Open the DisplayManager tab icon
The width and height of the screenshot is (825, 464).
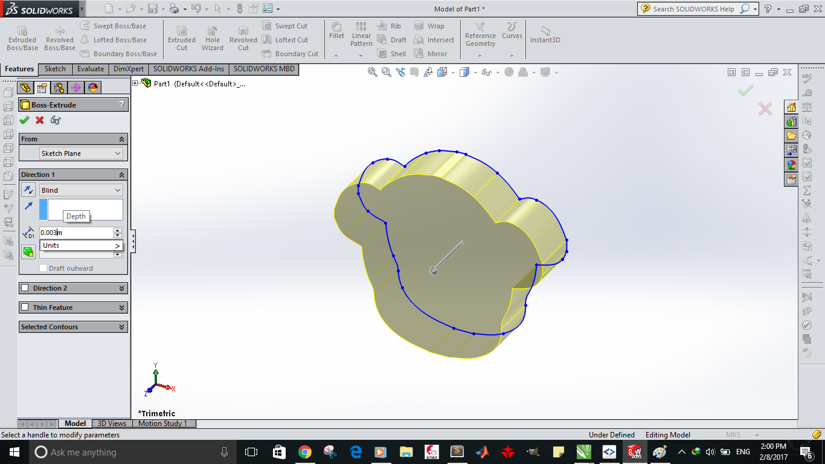tap(93, 88)
